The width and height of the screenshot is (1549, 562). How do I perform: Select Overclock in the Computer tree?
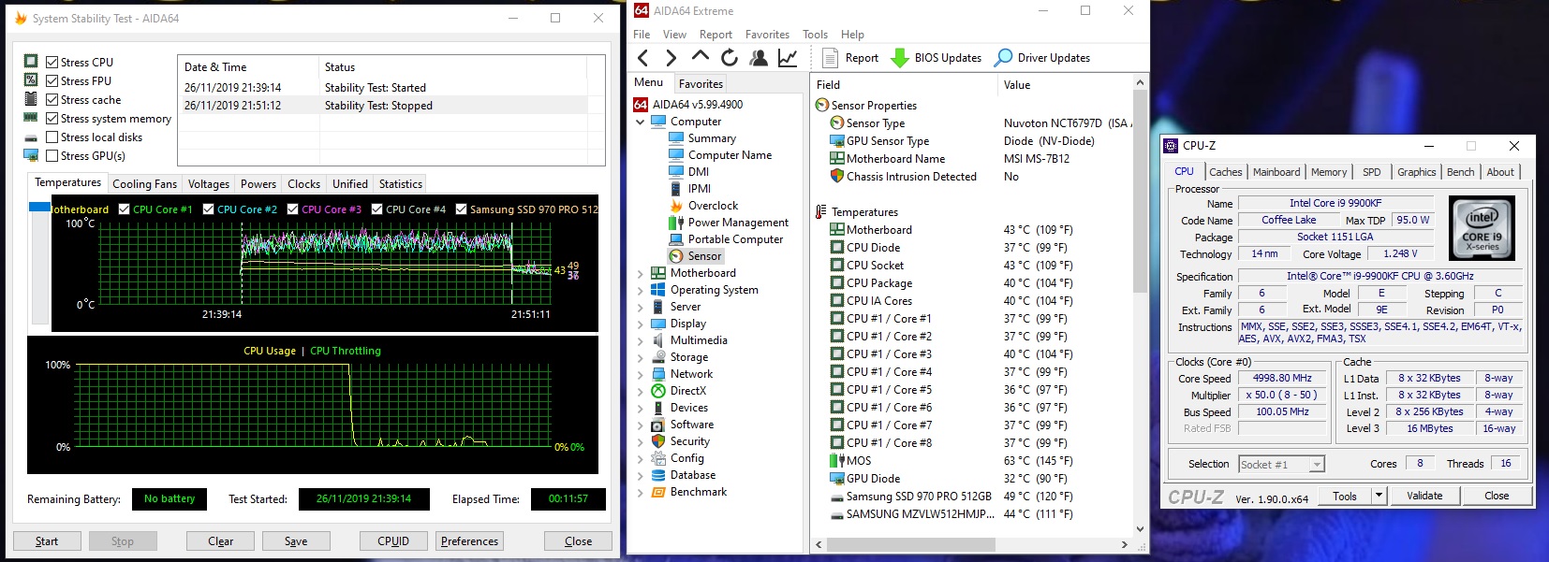click(x=713, y=206)
